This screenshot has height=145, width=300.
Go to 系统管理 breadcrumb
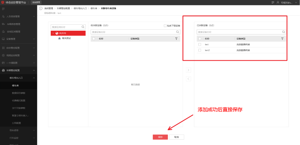tap(49, 8)
